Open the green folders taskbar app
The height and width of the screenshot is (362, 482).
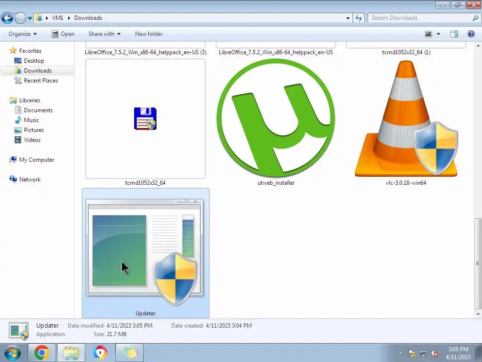[x=129, y=353]
